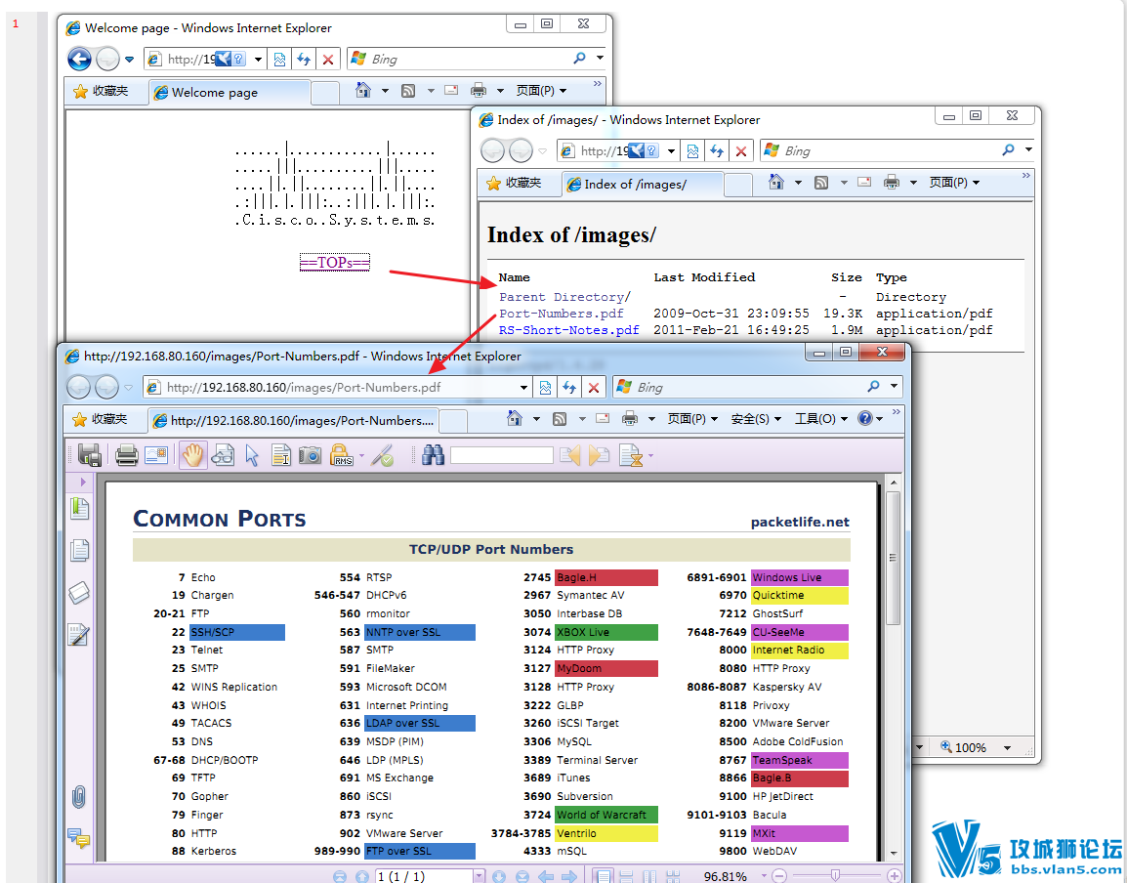Screen dimensions: 1127x883
Task: Select single page view in PDF status bar
Action: (603, 876)
